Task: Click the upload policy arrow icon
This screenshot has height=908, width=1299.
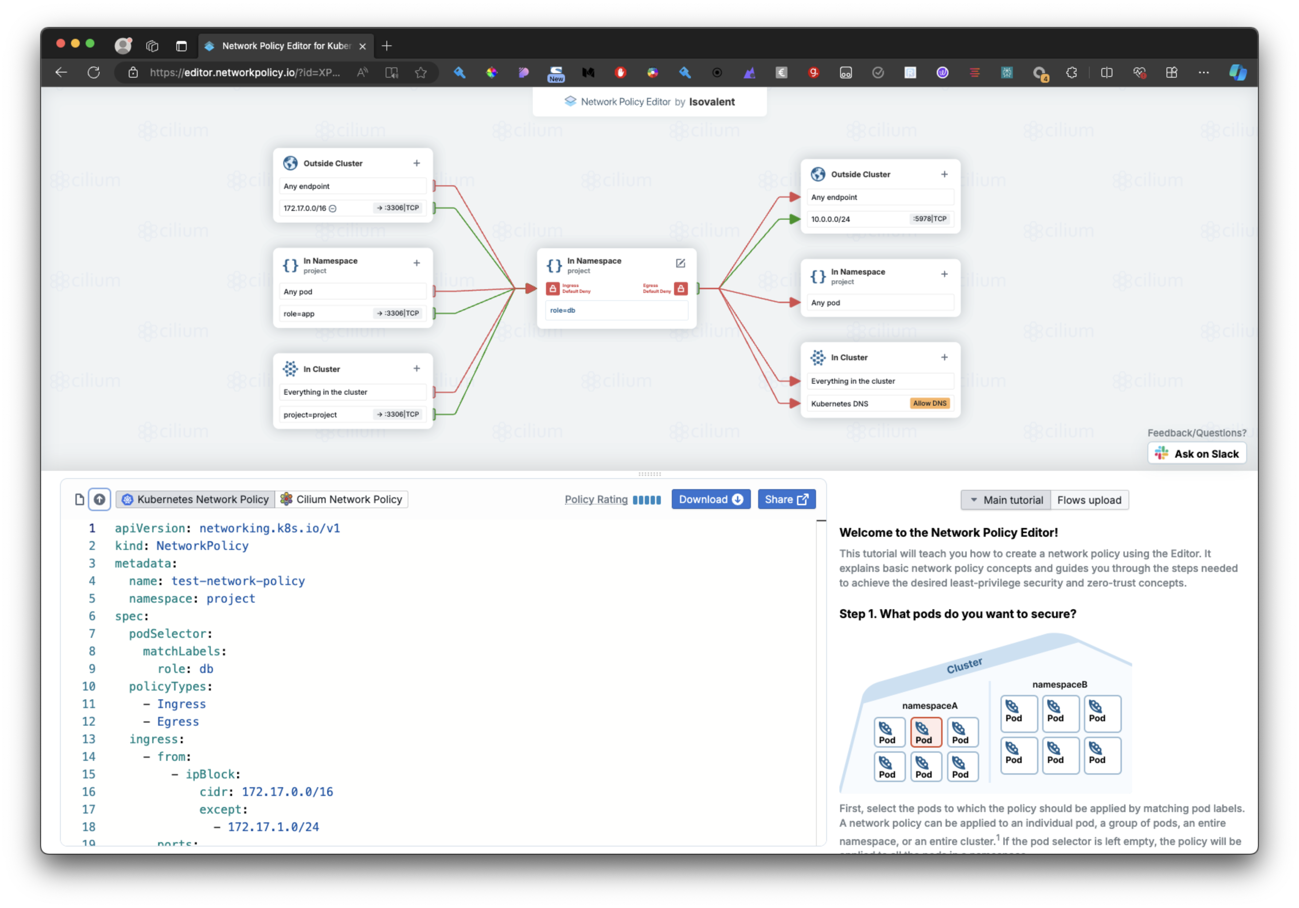Action: (x=100, y=499)
